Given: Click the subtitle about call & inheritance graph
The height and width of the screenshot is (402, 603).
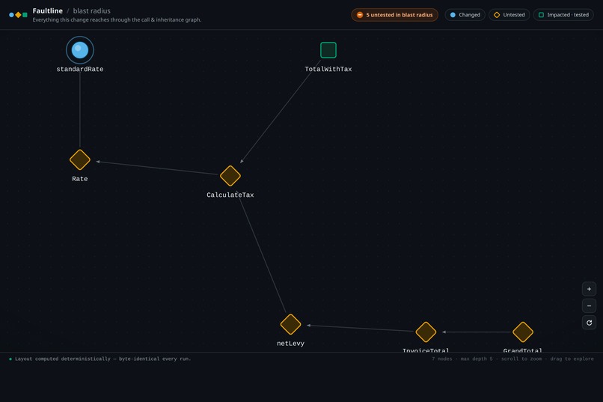Looking at the screenshot, I should [117, 19].
